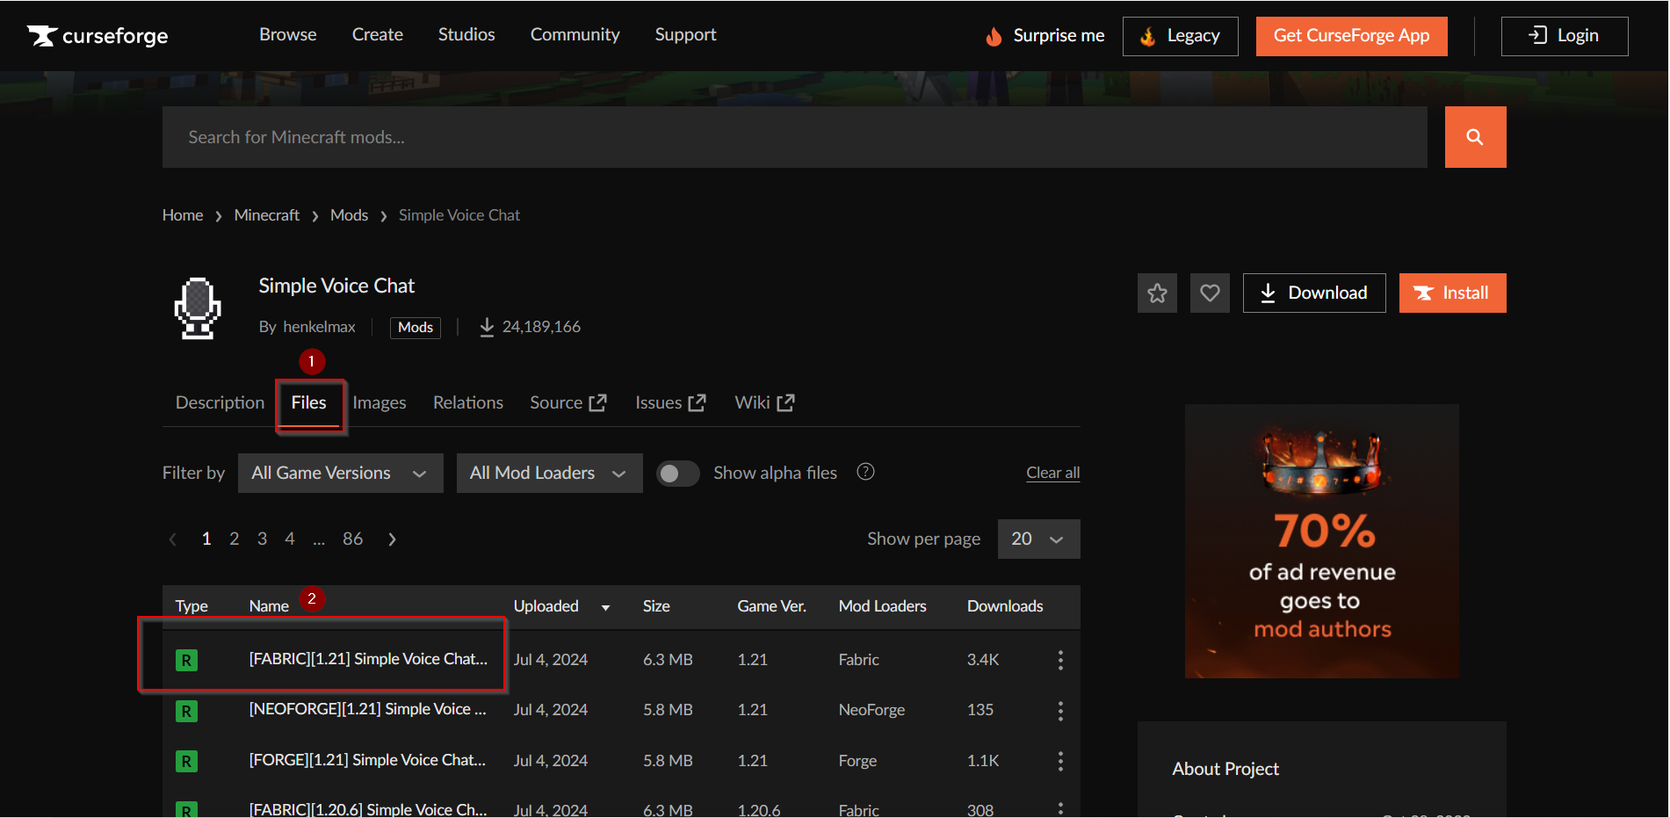
Task: Go to page 3
Action: click(262, 539)
